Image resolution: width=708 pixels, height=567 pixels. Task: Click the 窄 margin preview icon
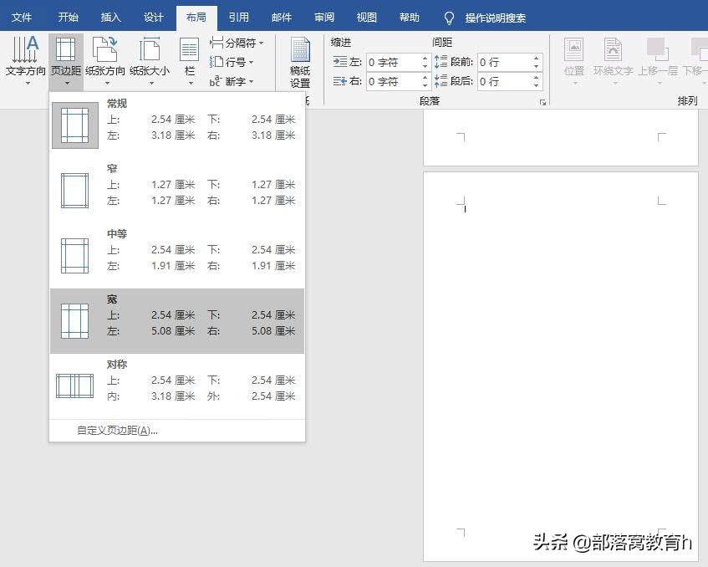[x=75, y=191]
